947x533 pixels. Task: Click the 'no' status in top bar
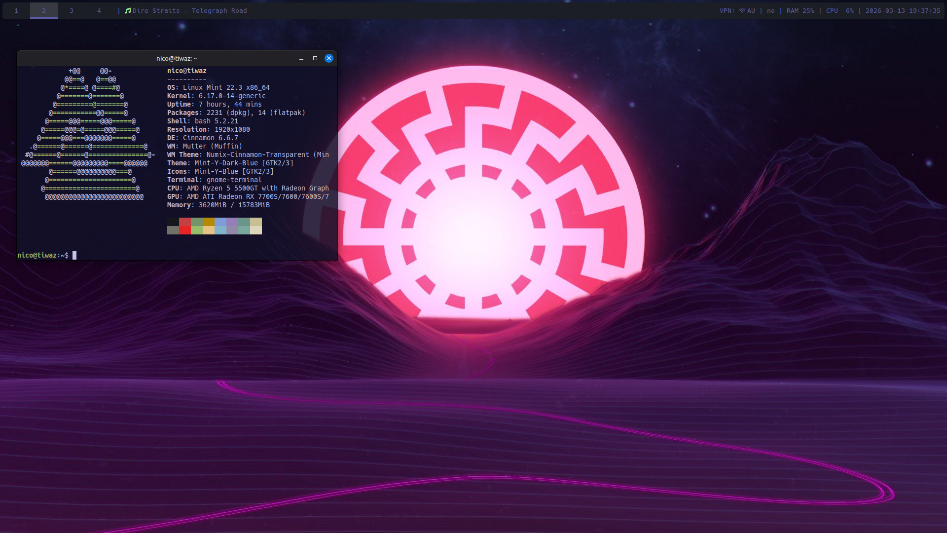(x=770, y=11)
